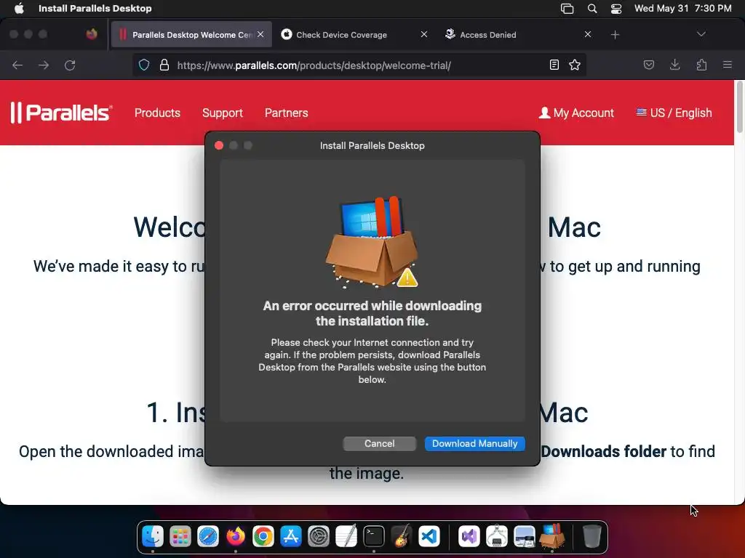Click Parallels installer icon in Dock
745x558 pixels.
[x=552, y=537]
